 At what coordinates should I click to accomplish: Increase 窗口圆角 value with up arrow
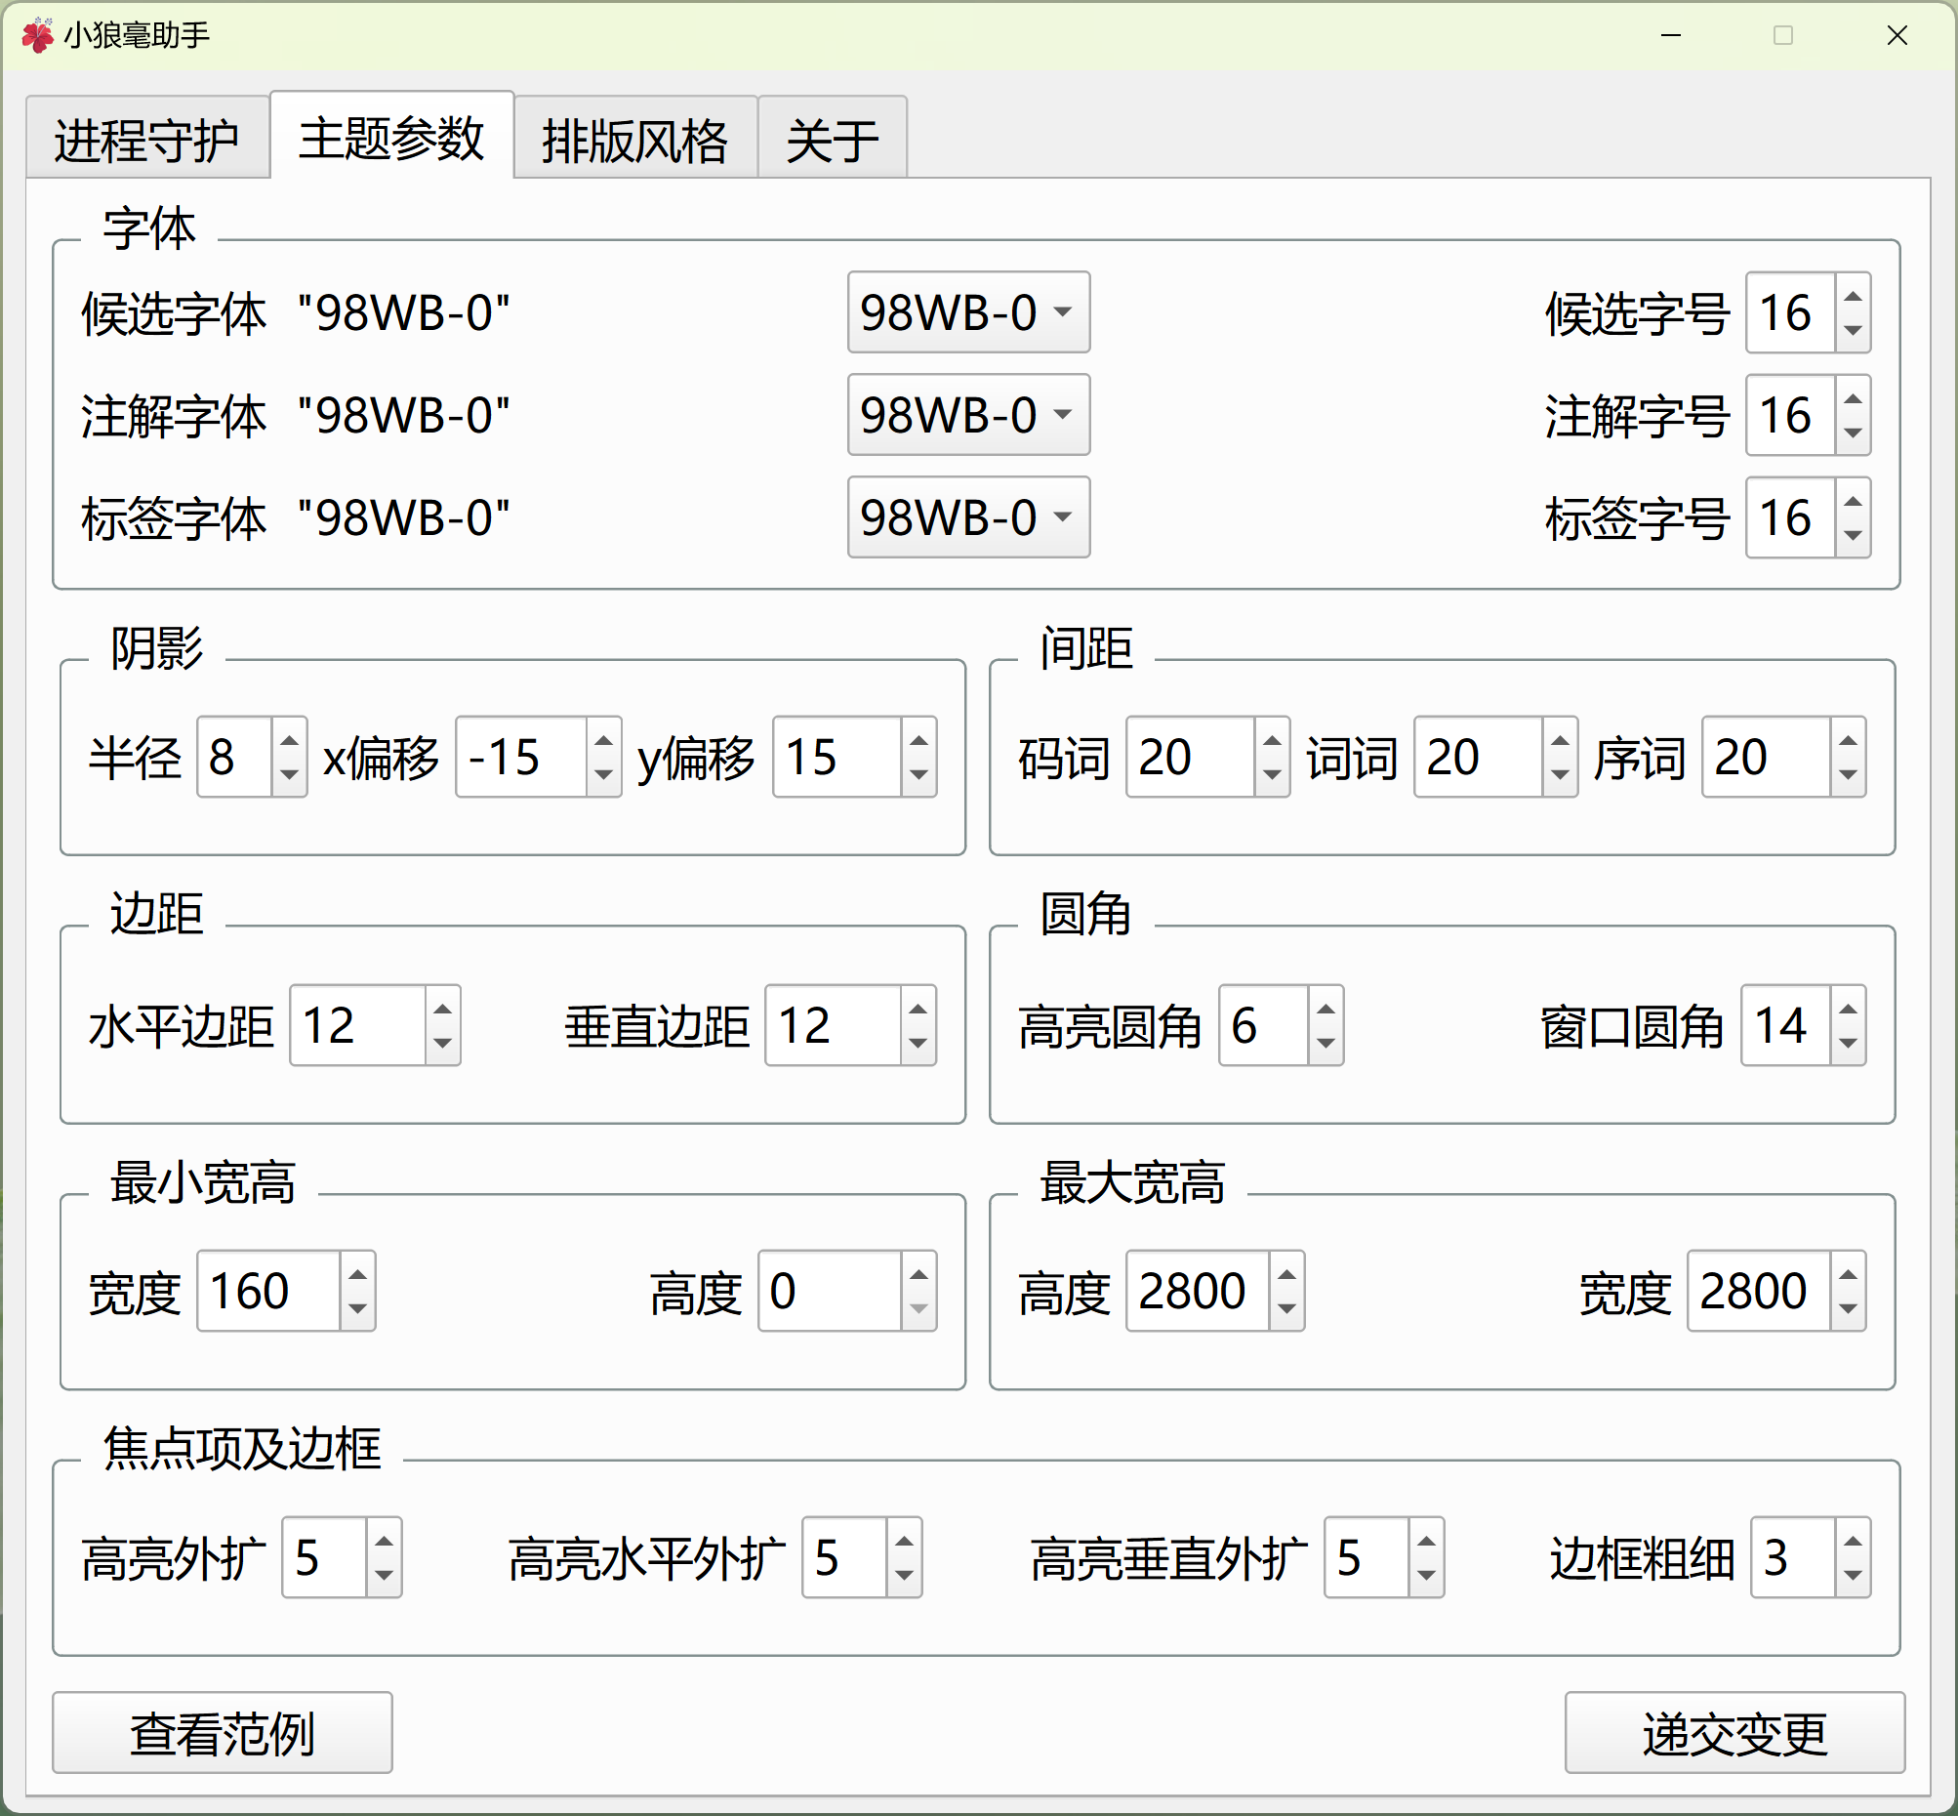1847,1010
